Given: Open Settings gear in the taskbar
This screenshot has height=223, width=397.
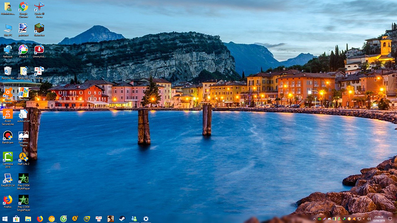Looking at the screenshot, I should [x=146, y=219].
